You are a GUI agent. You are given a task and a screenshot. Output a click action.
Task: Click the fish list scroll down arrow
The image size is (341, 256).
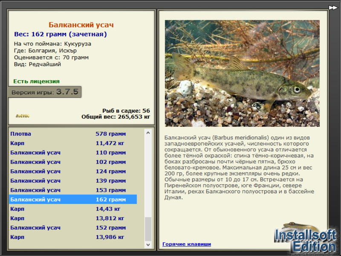pos(148,244)
